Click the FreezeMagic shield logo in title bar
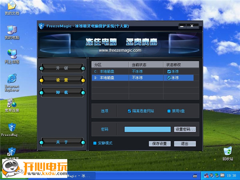 41,26
